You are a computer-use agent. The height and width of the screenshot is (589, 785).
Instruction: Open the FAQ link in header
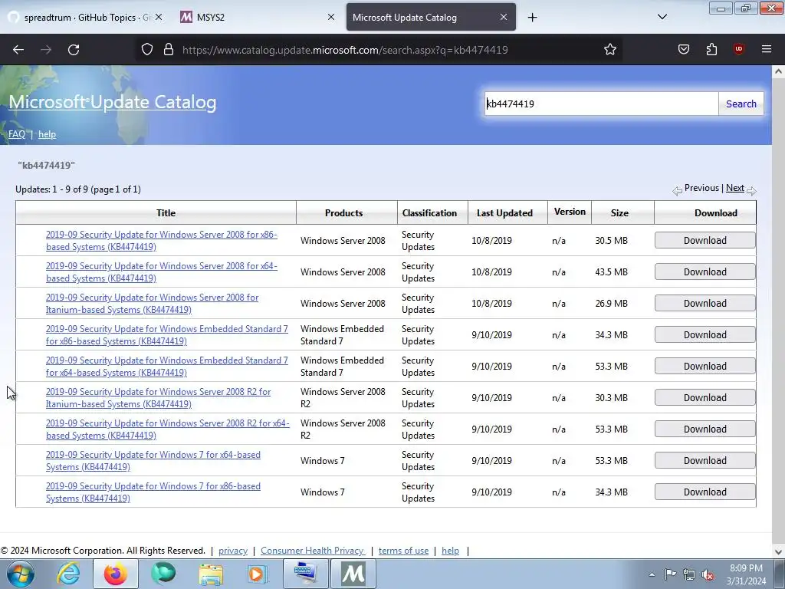(17, 134)
